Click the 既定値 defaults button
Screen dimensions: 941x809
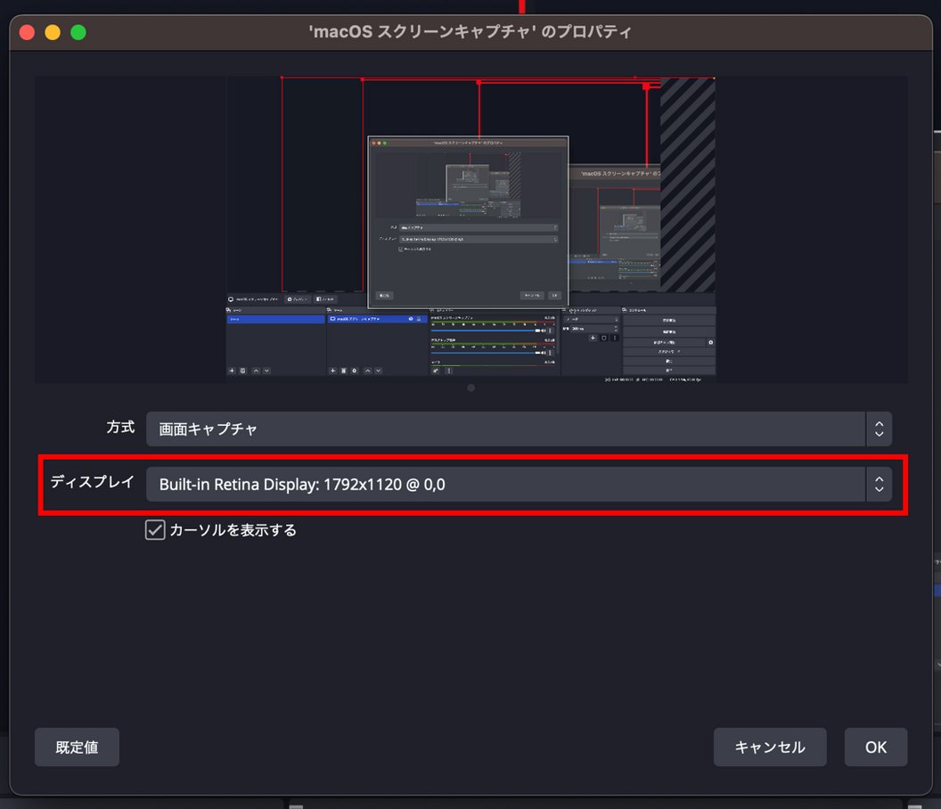coord(77,748)
